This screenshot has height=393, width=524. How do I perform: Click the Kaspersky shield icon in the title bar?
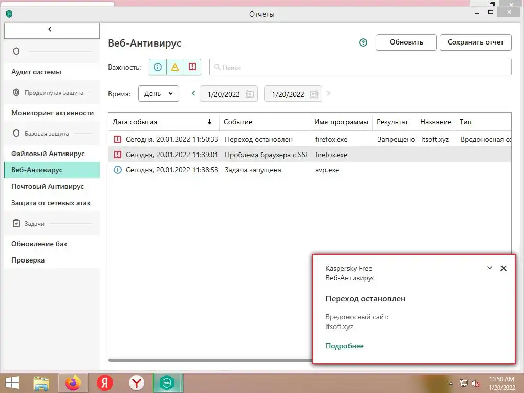[x=9, y=14]
